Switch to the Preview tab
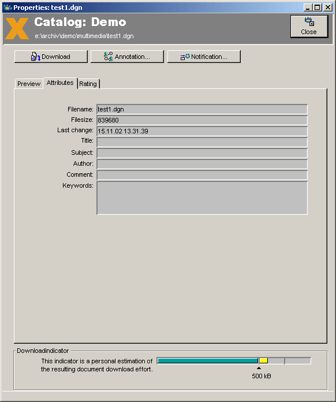This screenshot has height=402, width=336. tap(29, 84)
